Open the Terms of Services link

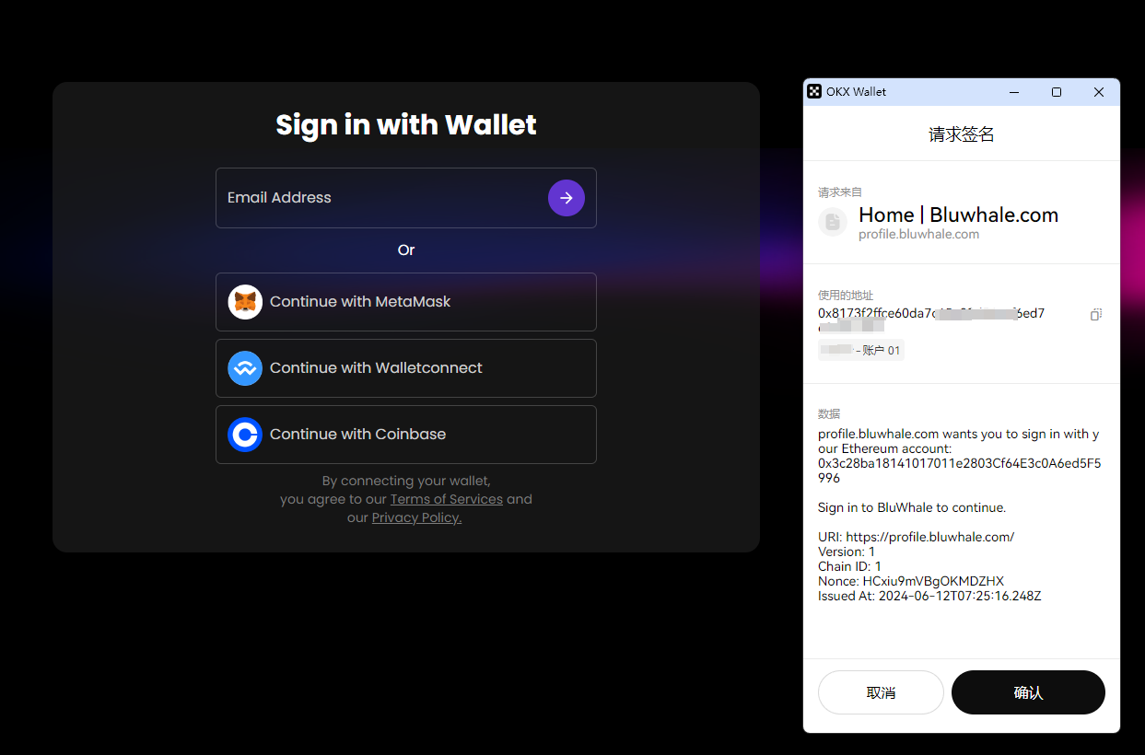coord(447,499)
